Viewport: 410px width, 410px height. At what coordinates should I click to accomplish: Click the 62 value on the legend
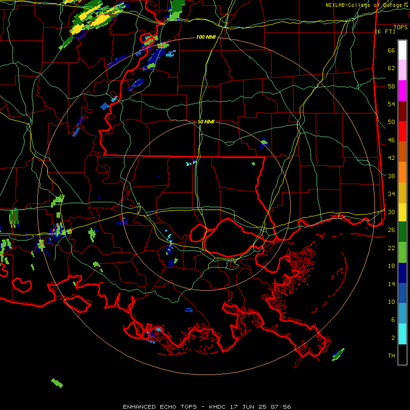tap(391, 68)
